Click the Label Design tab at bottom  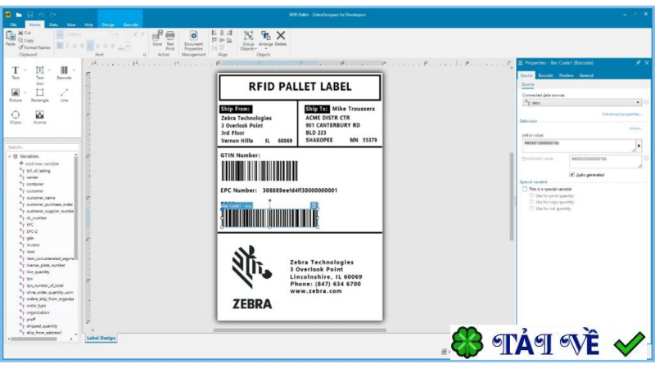tap(101, 338)
